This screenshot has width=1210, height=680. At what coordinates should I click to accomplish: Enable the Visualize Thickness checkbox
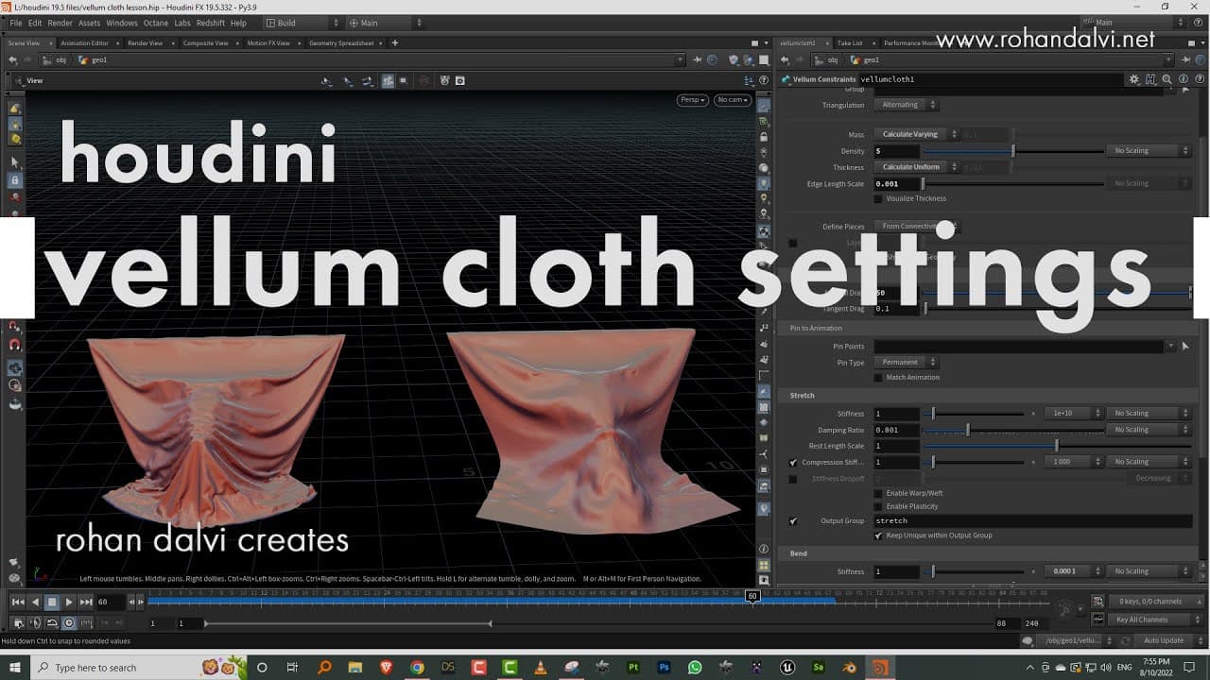coord(878,198)
